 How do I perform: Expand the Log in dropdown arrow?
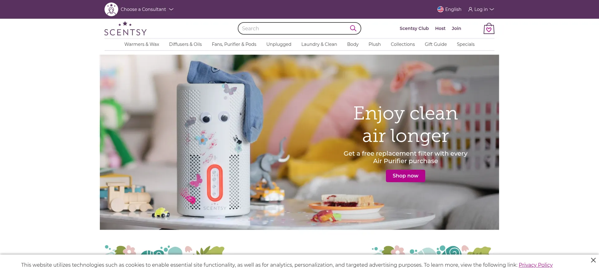(x=492, y=9)
